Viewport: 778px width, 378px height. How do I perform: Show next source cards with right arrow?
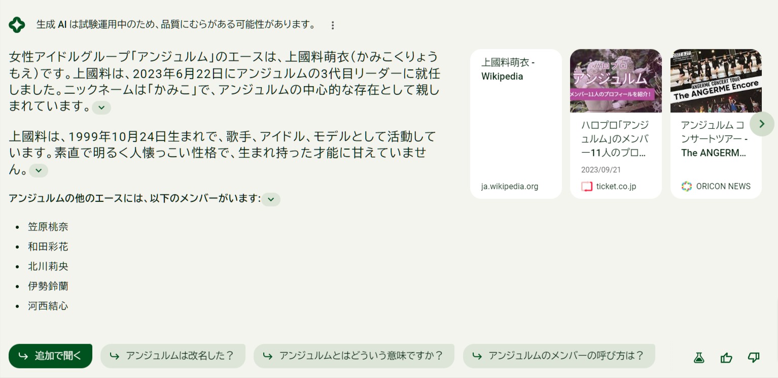tap(762, 124)
